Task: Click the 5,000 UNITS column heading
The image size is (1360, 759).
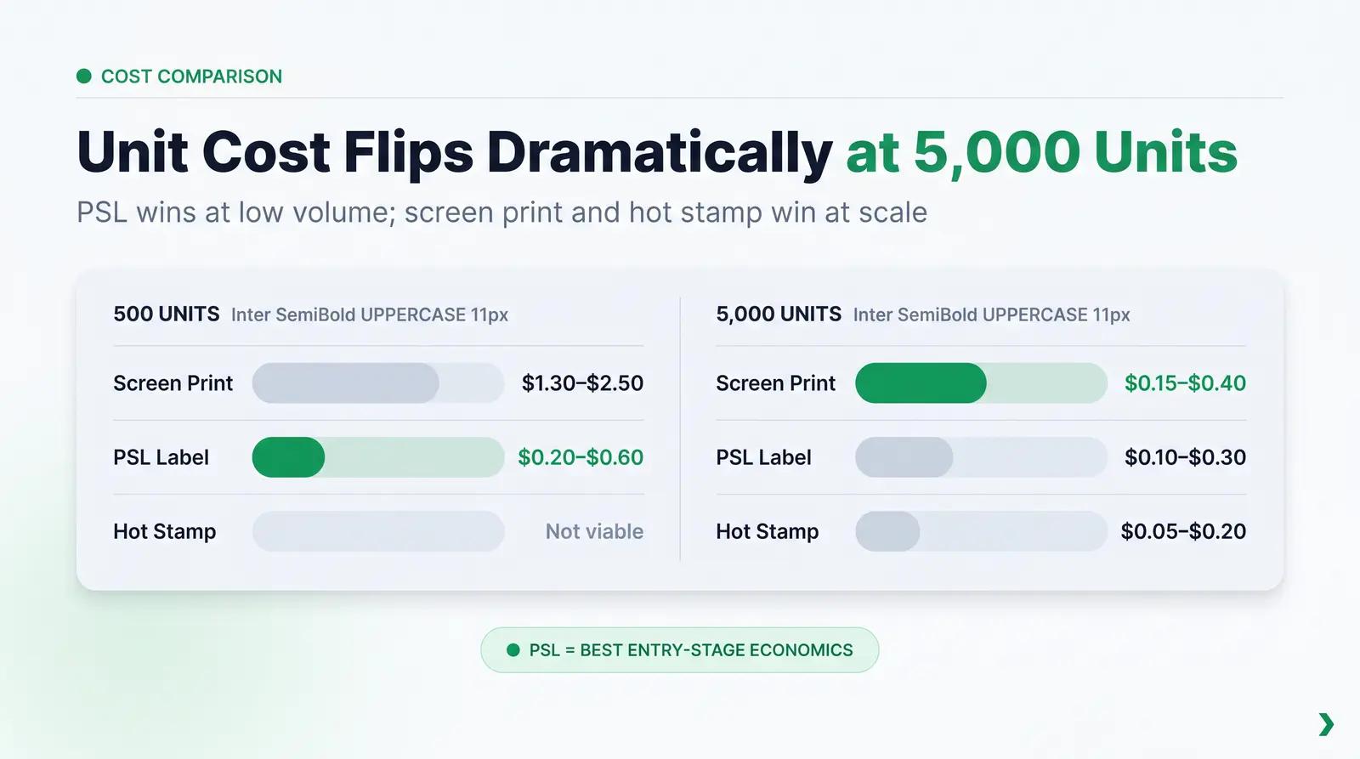Action: [779, 314]
